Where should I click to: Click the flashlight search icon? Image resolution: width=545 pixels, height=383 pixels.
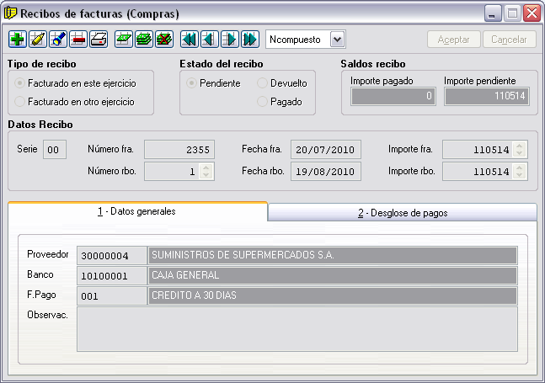click(57, 40)
